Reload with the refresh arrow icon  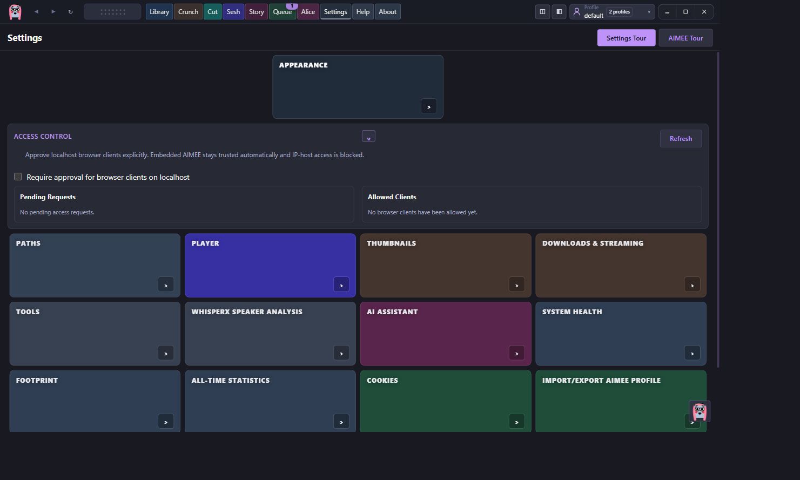[x=70, y=11]
